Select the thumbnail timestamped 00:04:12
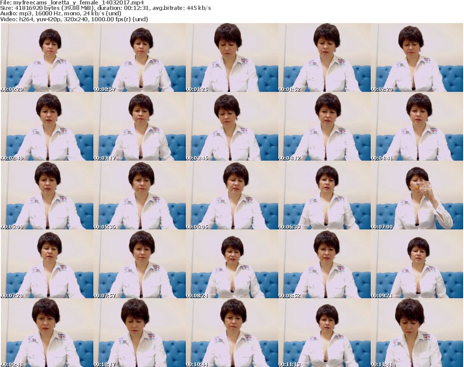The image size is (464, 367). coord(324,126)
